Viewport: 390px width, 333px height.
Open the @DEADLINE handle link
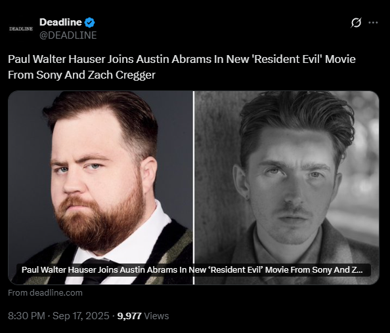point(68,35)
